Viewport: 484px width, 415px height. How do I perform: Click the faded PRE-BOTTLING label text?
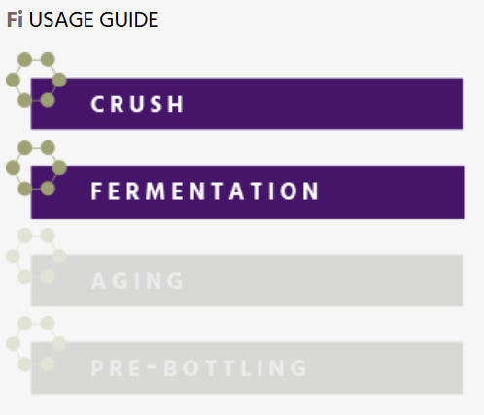click(x=199, y=367)
